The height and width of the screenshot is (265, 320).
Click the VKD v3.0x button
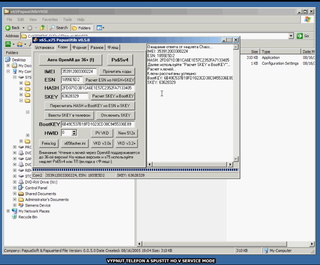[102, 143]
